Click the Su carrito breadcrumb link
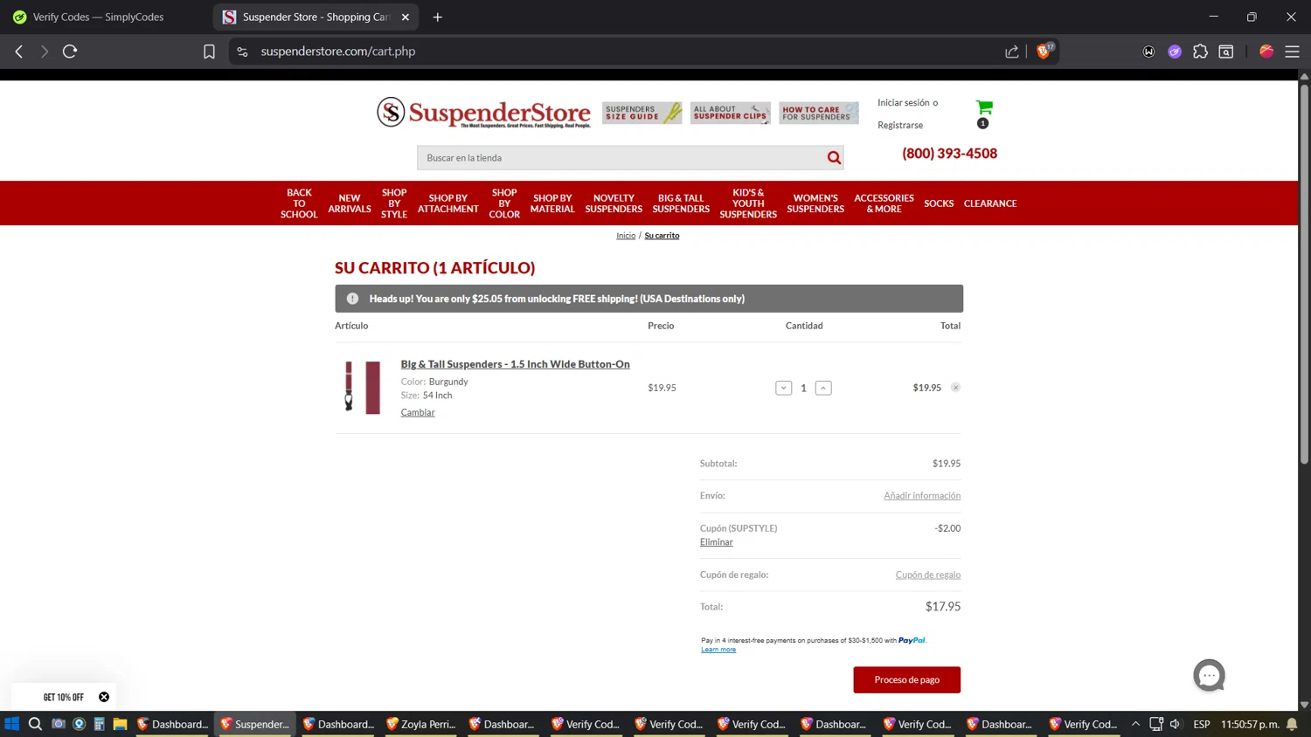The width and height of the screenshot is (1311, 737). click(x=662, y=236)
